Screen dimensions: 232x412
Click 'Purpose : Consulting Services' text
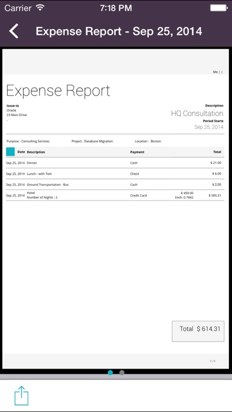tap(28, 141)
